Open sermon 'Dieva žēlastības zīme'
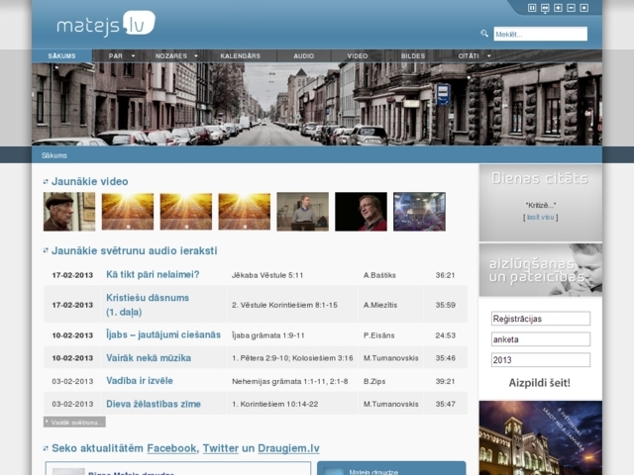This screenshot has height=475, width=634. coord(154,404)
